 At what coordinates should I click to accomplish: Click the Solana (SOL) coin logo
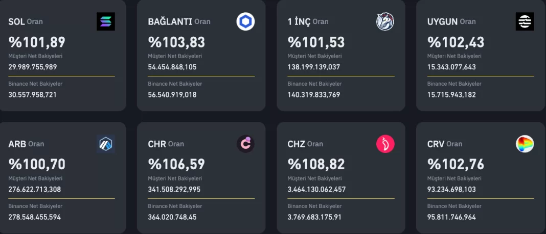tap(106, 21)
